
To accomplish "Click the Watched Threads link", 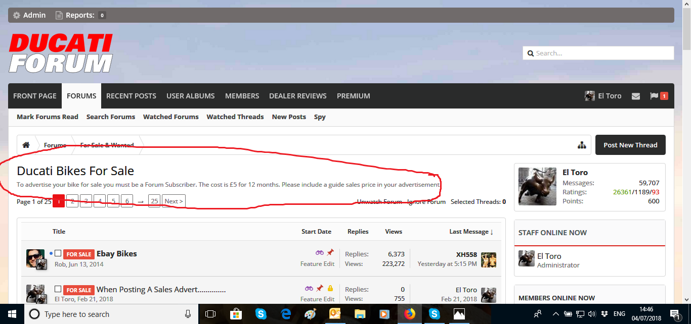I will coord(235,117).
